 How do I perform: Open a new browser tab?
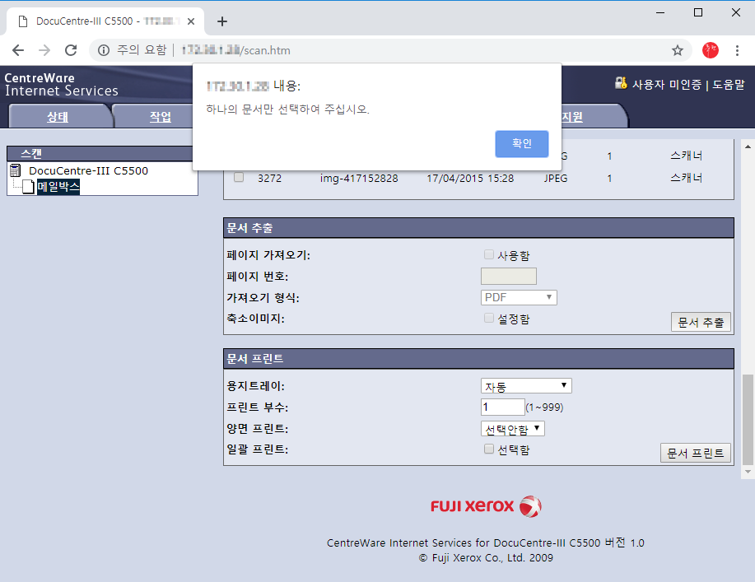click(x=222, y=21)
